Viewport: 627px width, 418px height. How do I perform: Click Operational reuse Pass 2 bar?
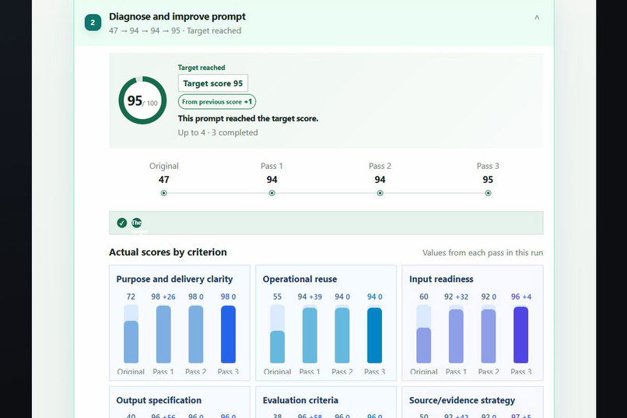click(342, 334)
